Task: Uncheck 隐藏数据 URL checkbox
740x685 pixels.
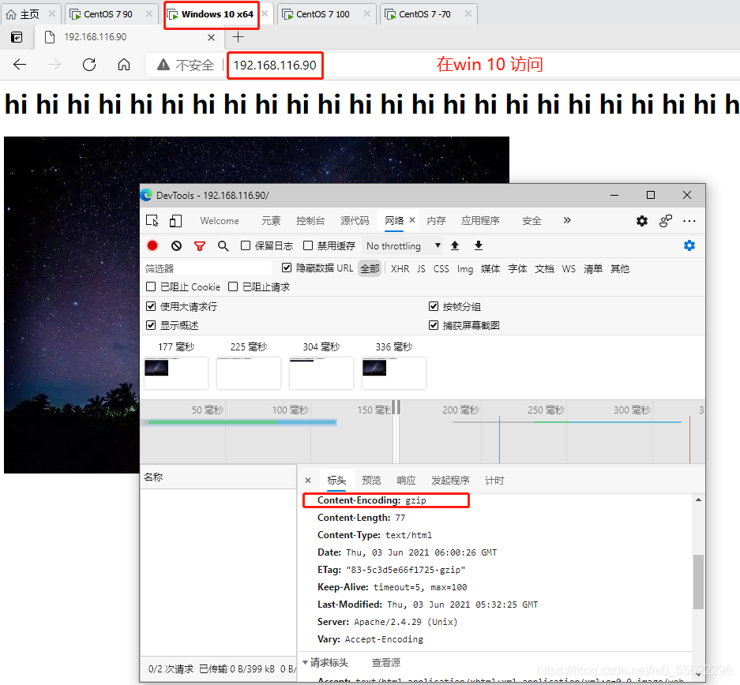Action: point(287,268)
